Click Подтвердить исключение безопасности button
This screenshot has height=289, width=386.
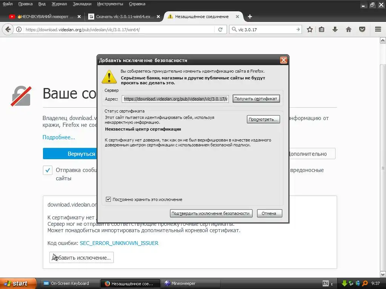211,213
